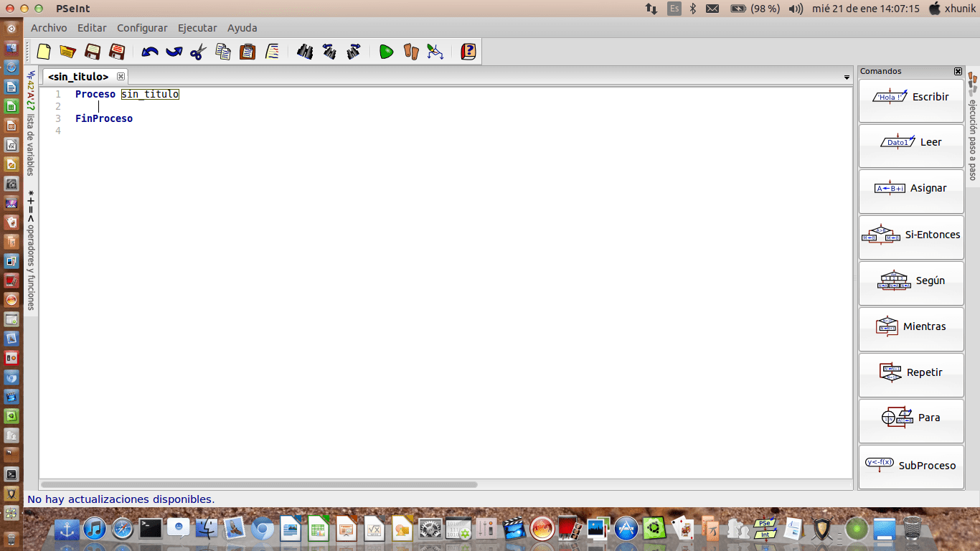Open the PSeInt icon in the bottom dock
980x551 pixels.
coord(765,529)
